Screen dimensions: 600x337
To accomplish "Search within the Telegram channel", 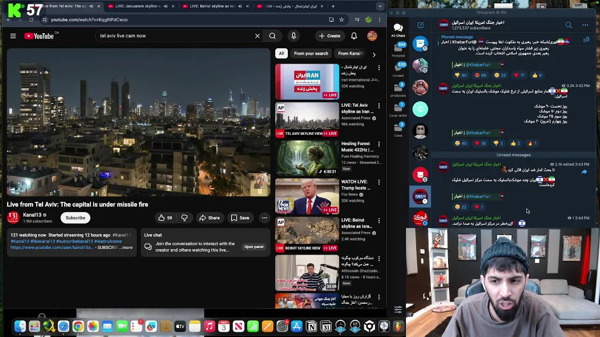I will point(569,25).
